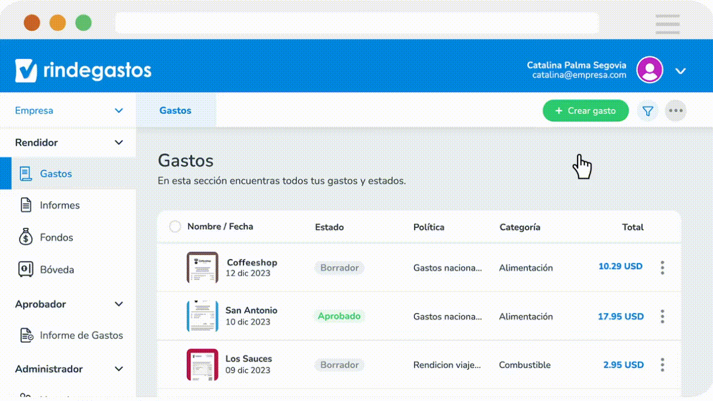The width and height of the screenshot is (713, 401).
Task: Open the row menu for the Coffeeshop expense
Action: click(x=662, y=267)
